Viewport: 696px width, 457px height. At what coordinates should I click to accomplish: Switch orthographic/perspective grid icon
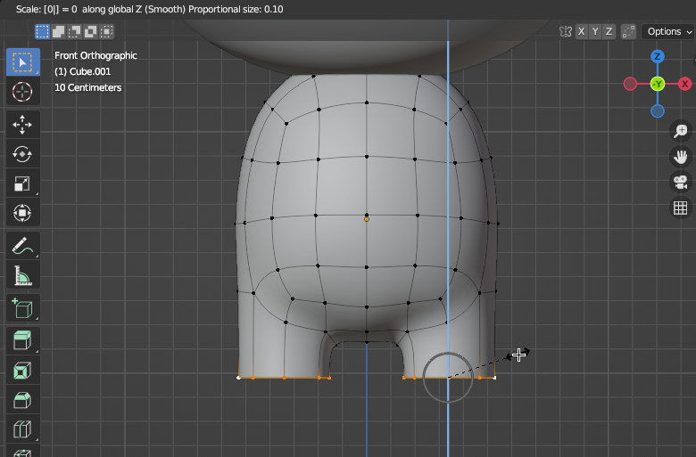click(x=681, y=208)
